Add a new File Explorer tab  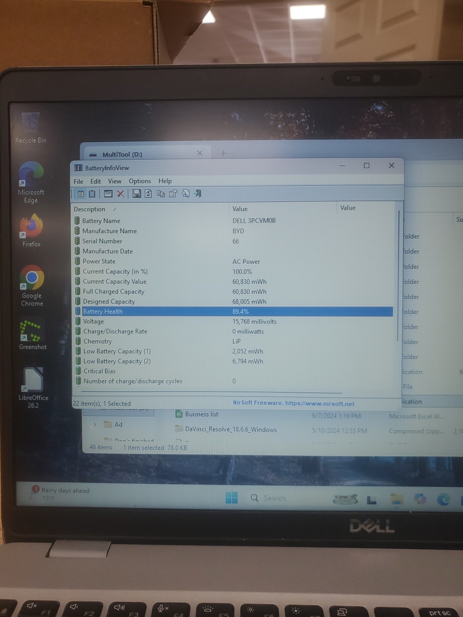coord(223,153)
